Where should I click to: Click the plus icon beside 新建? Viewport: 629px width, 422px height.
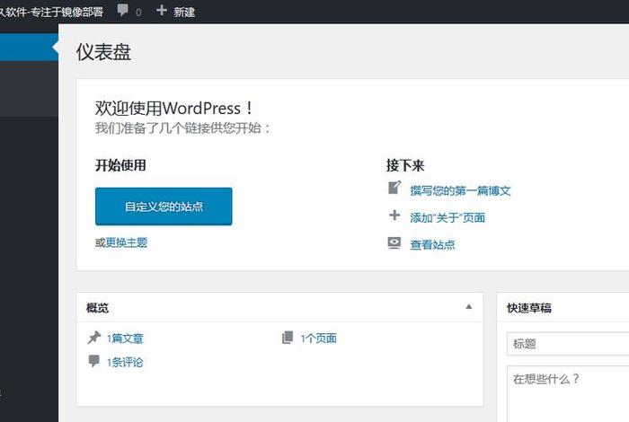click(x=161, y=10)
